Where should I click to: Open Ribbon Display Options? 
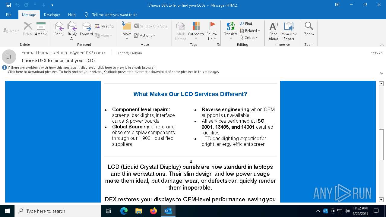coord(337,5)
